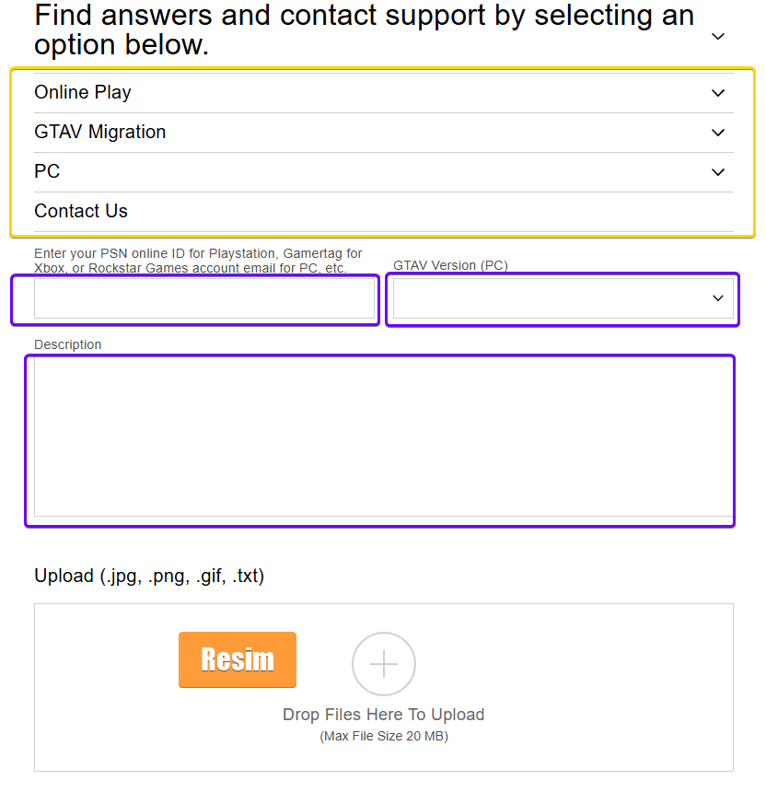Focus the PSN online ID input field
Screen dimensions: 766x804
point(204,298)
